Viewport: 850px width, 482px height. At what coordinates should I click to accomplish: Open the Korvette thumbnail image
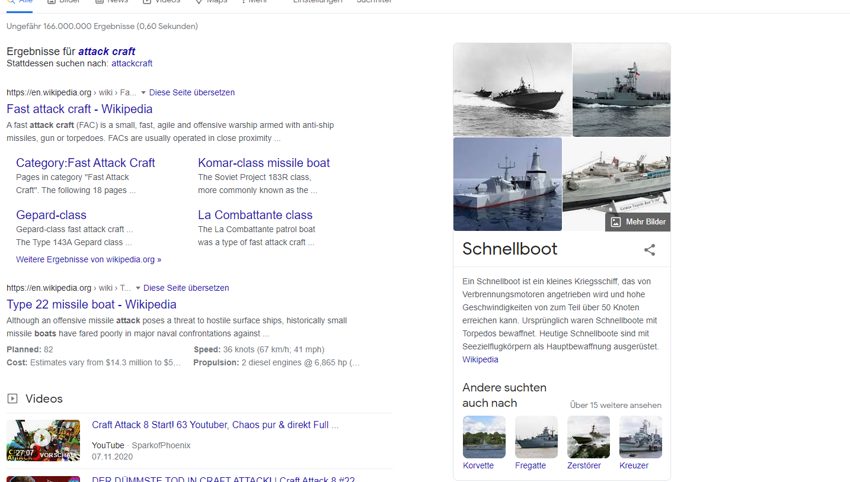(x=484, y=437)
